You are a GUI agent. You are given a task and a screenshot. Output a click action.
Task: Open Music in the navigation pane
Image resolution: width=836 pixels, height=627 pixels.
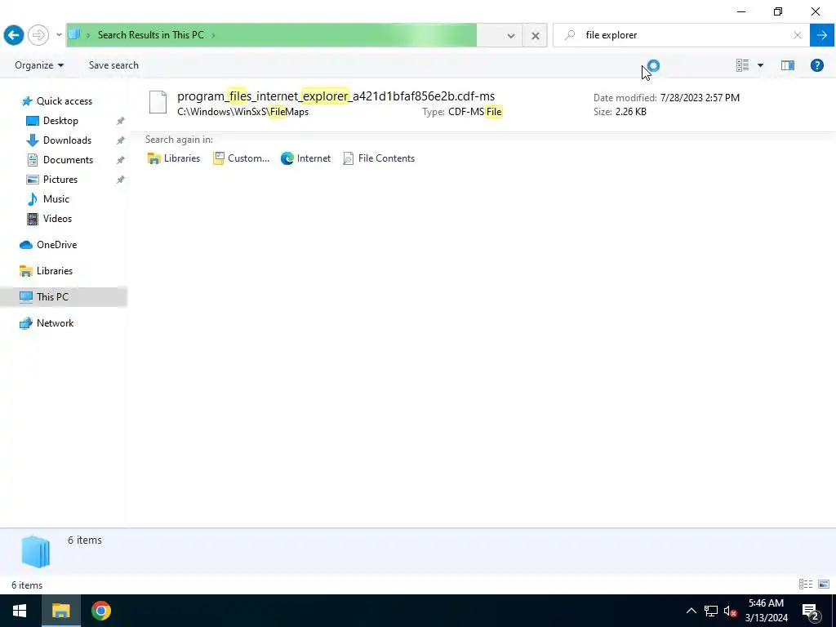[56, 199]
